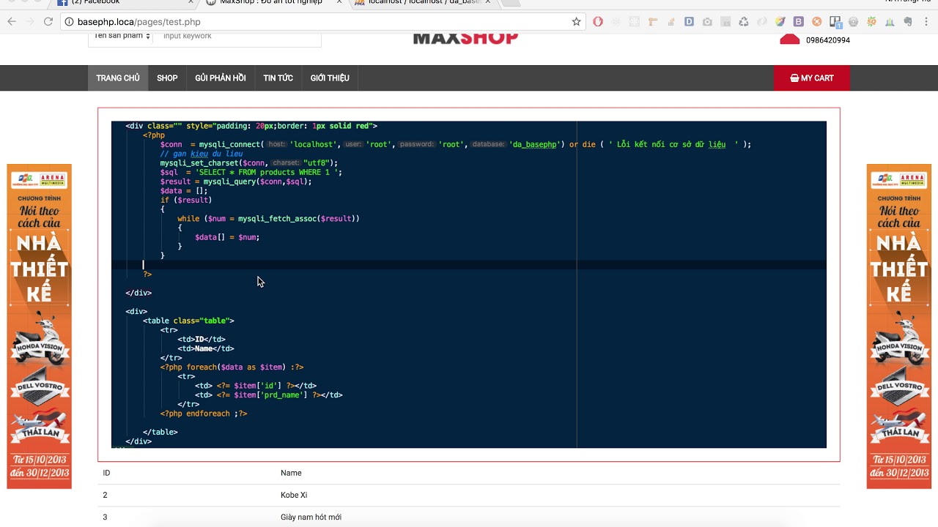Image resolution: width=938 pixels, height=527 pixels.
Task: Open the TRANG CHỦ menu item
Action: point(118,78)
